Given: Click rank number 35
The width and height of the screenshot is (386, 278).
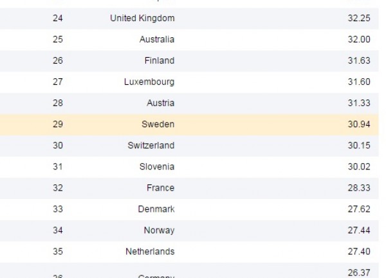Looking at the screenshot, I should pyautogui.click(x=58, y=252).
